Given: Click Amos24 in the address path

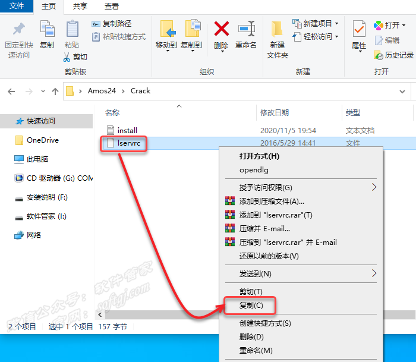Looking at the screenshot, I should tap(102, 91).
